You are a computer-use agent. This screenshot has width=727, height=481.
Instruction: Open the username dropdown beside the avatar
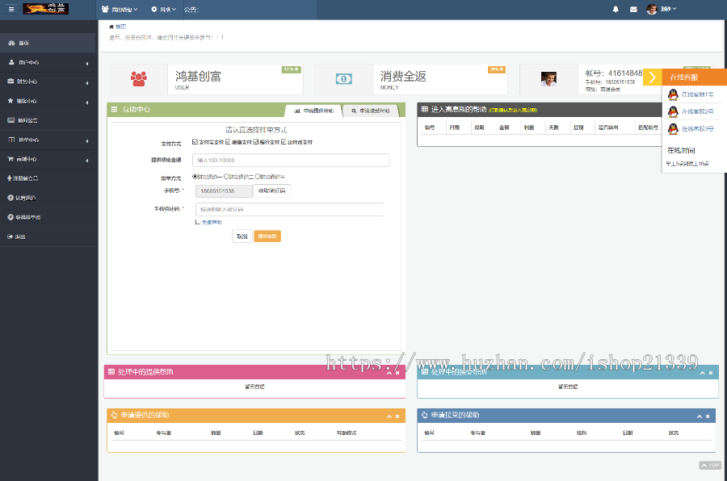click(x=669, y=9)
